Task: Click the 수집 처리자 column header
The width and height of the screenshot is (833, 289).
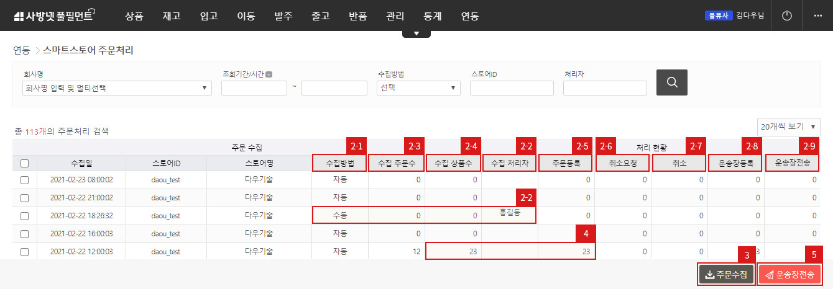Action: pos(510,164)
